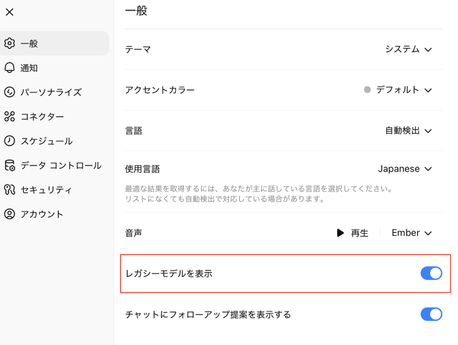Click the レガシーモデルを表示 label text
Viewport: 458px width, 345px height.
[x=169, y=274]
